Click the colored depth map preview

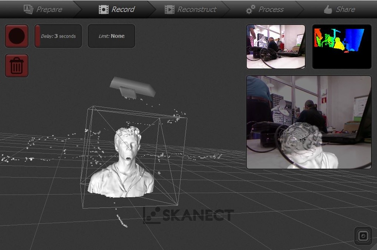click(x=342, y=47)
